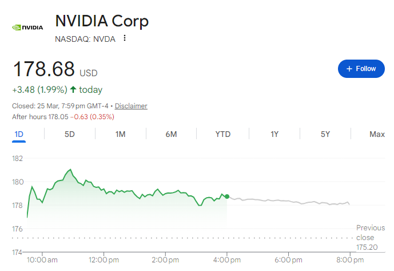Switch to the 5D tab
394x271 pixels.
tap(70, 134)
